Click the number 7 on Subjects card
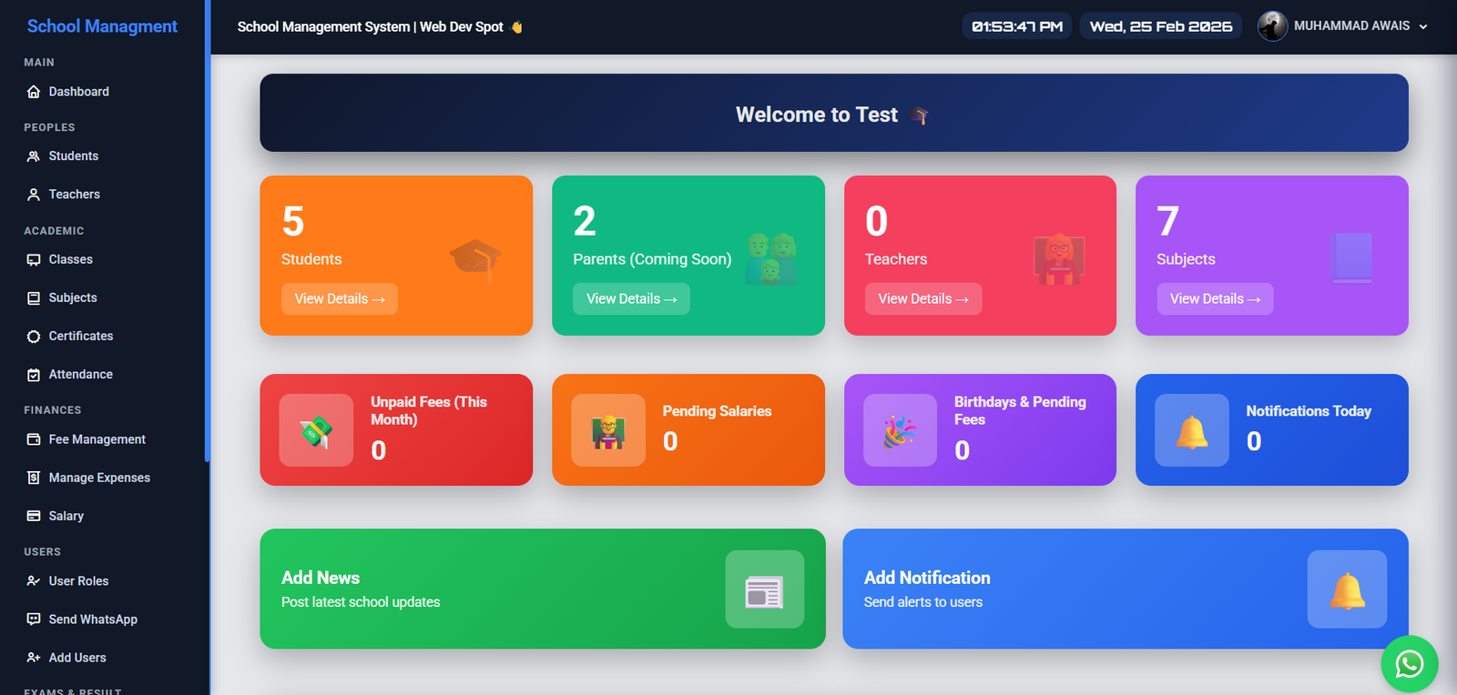 click(x=1168, y=221)
